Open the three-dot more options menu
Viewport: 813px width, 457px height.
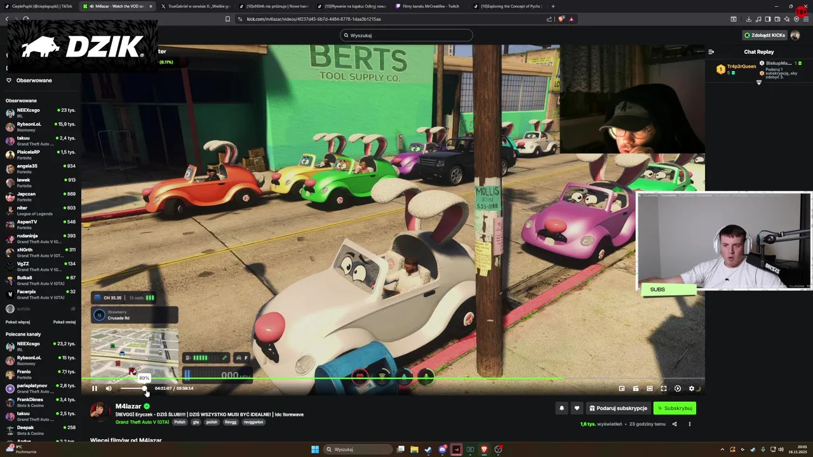pyautogui.click(x=689, y=424)
